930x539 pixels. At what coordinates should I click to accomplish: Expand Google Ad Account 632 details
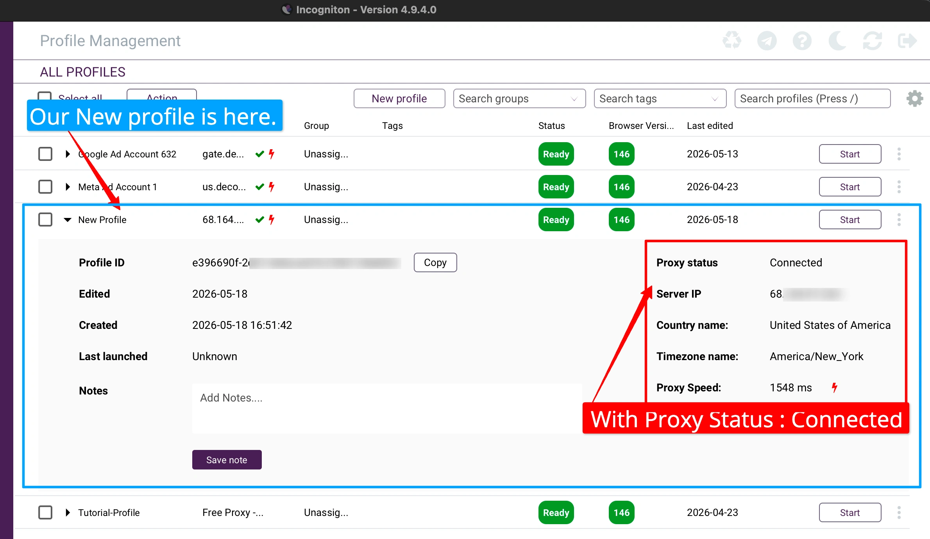pos(68,154)
